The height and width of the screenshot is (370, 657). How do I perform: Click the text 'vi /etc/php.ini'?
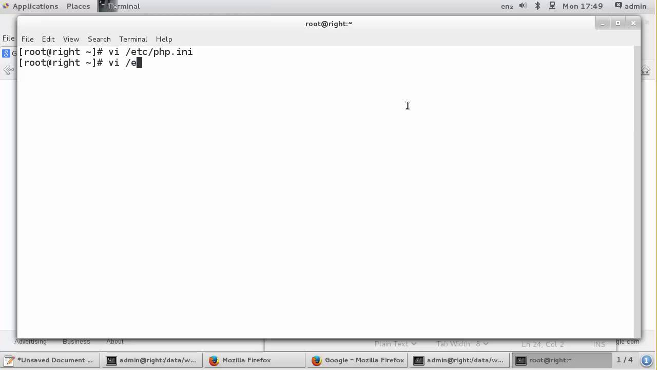click(150, 52)
